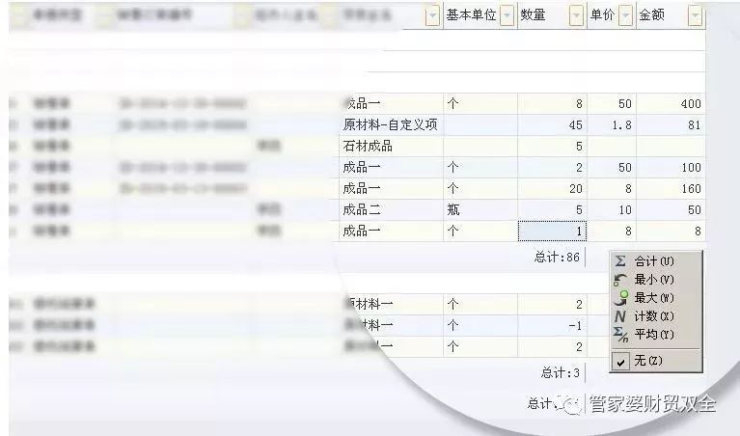This screenshot has width=740, height=436.
Task: Open the 基本单位 column filter dropdown arrow
Action: [507, 16]
